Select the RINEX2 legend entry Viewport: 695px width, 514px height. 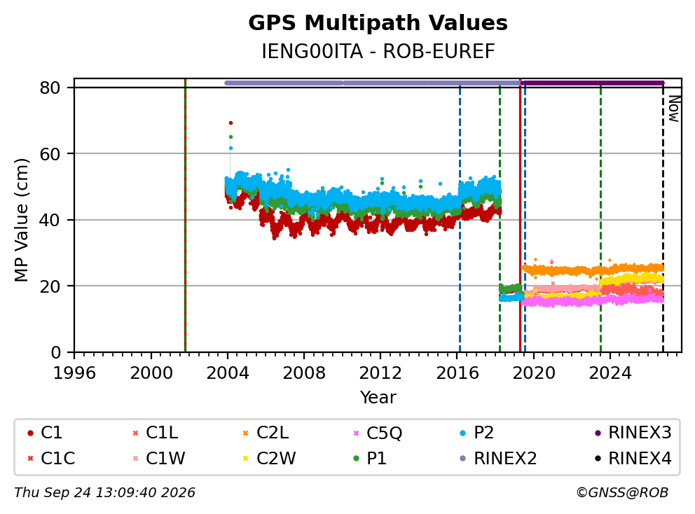(499, 459)
